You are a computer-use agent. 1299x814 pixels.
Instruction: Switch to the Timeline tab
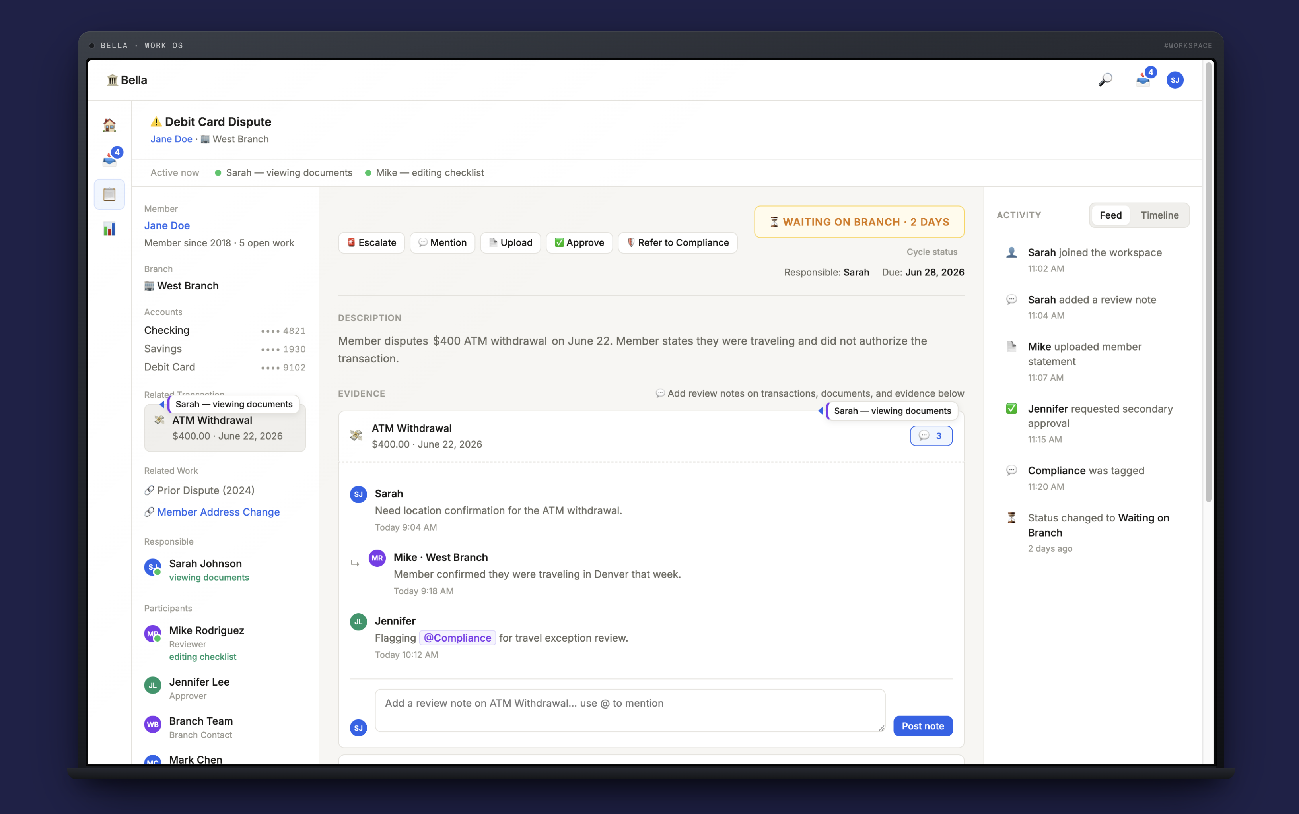1159,215
